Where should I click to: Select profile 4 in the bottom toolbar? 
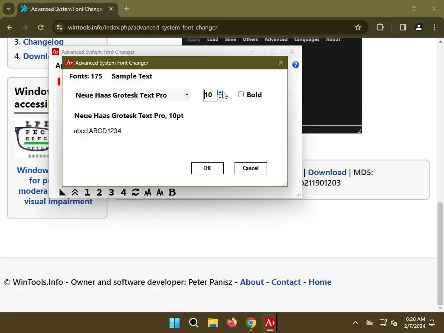[124, 192]
